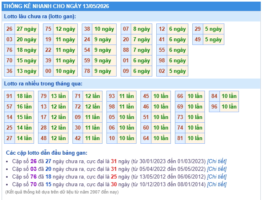Viewport: 262px width, 200px height.
Task: Select lotto gan number 88 cell
Action: coord(126,50)
